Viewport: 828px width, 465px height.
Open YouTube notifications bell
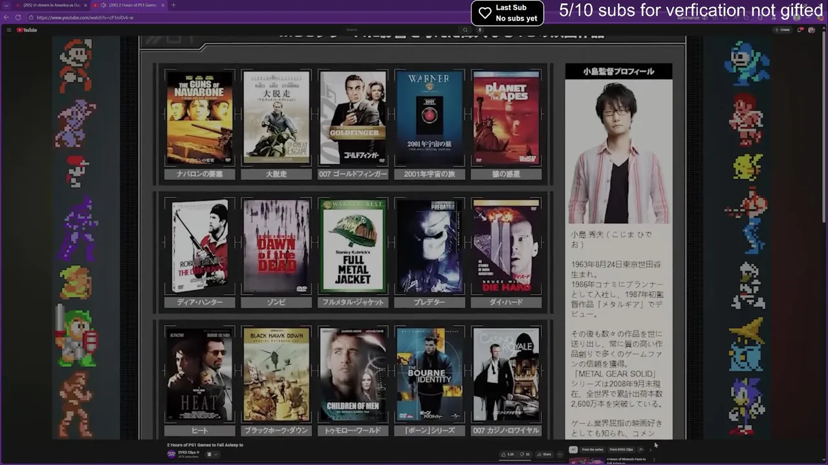pos(801,30)
